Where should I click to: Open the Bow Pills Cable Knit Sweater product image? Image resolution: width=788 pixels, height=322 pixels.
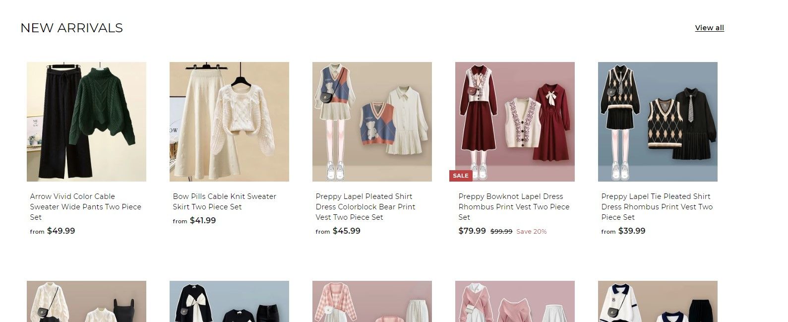(229, 122)
